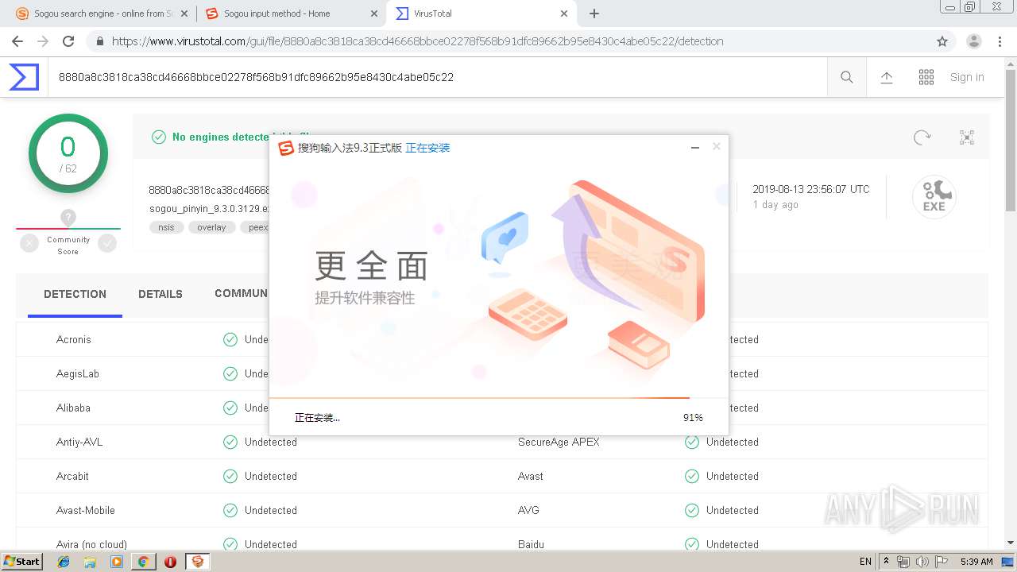Viewport: 1017px width, 572px height.
Task: Open a new browser tab
Action: tap(594, 14)
